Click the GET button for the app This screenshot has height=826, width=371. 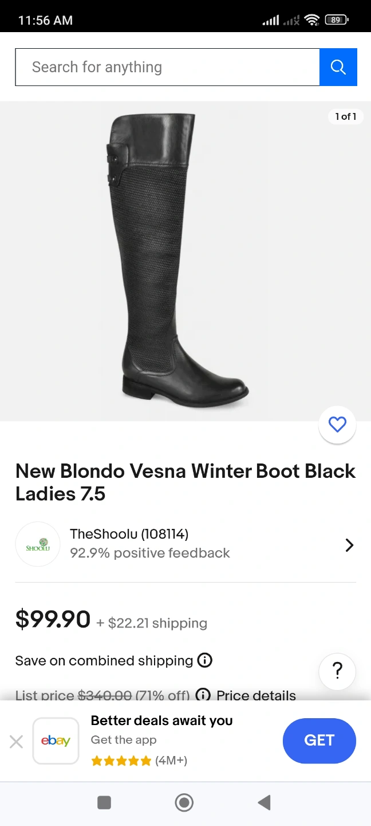tap(319, 741)
